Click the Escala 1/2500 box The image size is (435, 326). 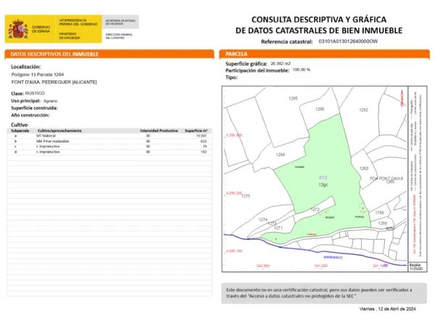[x=414, y=267]
